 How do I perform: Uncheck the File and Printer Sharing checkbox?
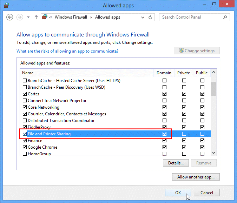(25, 134)
